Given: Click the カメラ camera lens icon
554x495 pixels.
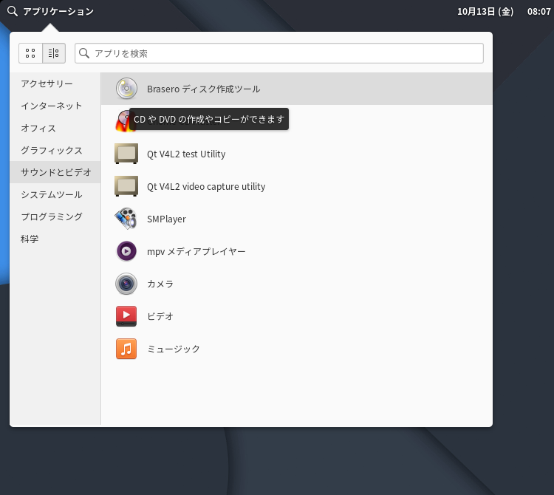Looking at the screenshot, I should (x=126, y=284).
